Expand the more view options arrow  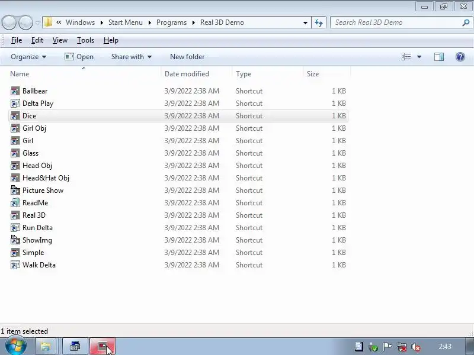tap(419, 57)
